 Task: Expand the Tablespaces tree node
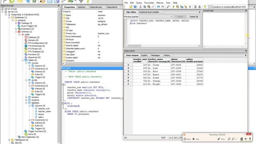click(9, 140)
